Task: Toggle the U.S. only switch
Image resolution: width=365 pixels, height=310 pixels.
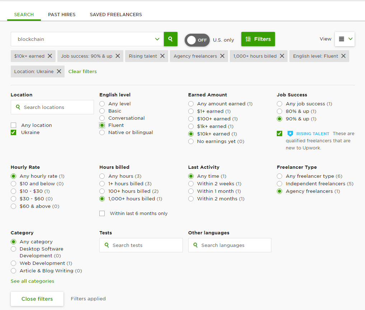Action: click(x=197, y=40)
